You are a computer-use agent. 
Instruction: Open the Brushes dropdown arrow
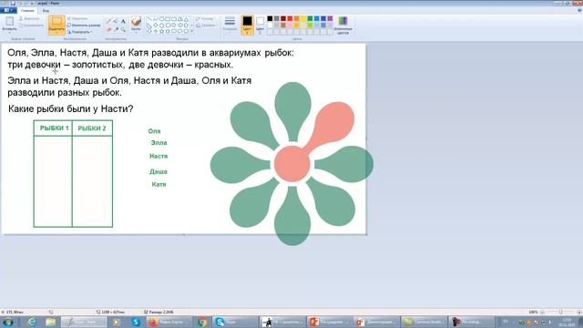tap(136, 33)
